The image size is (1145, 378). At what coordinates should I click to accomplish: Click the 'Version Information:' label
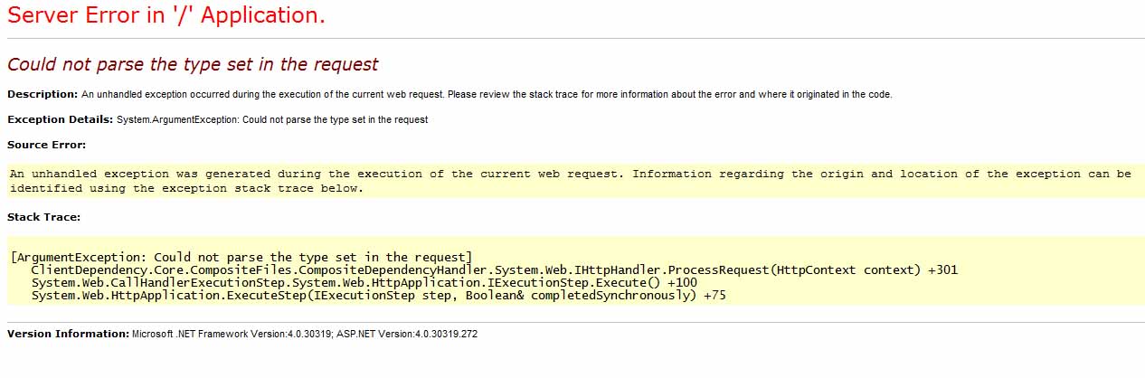[x=68, y=334]
